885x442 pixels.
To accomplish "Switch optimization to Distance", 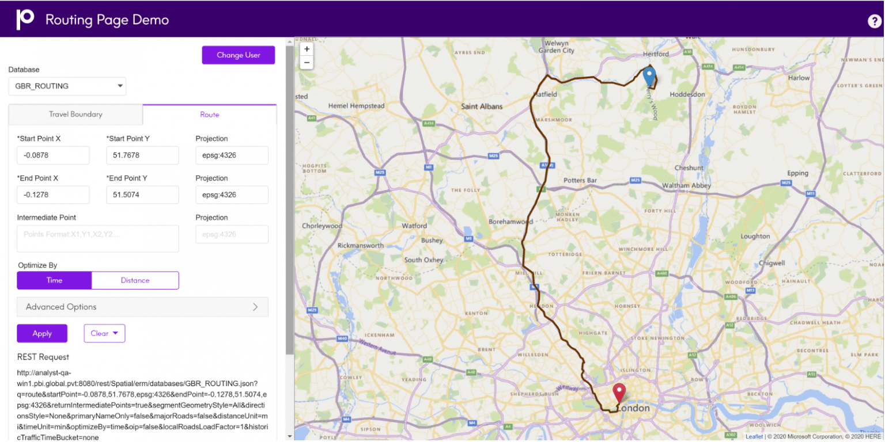I will [x=135, y=280].
